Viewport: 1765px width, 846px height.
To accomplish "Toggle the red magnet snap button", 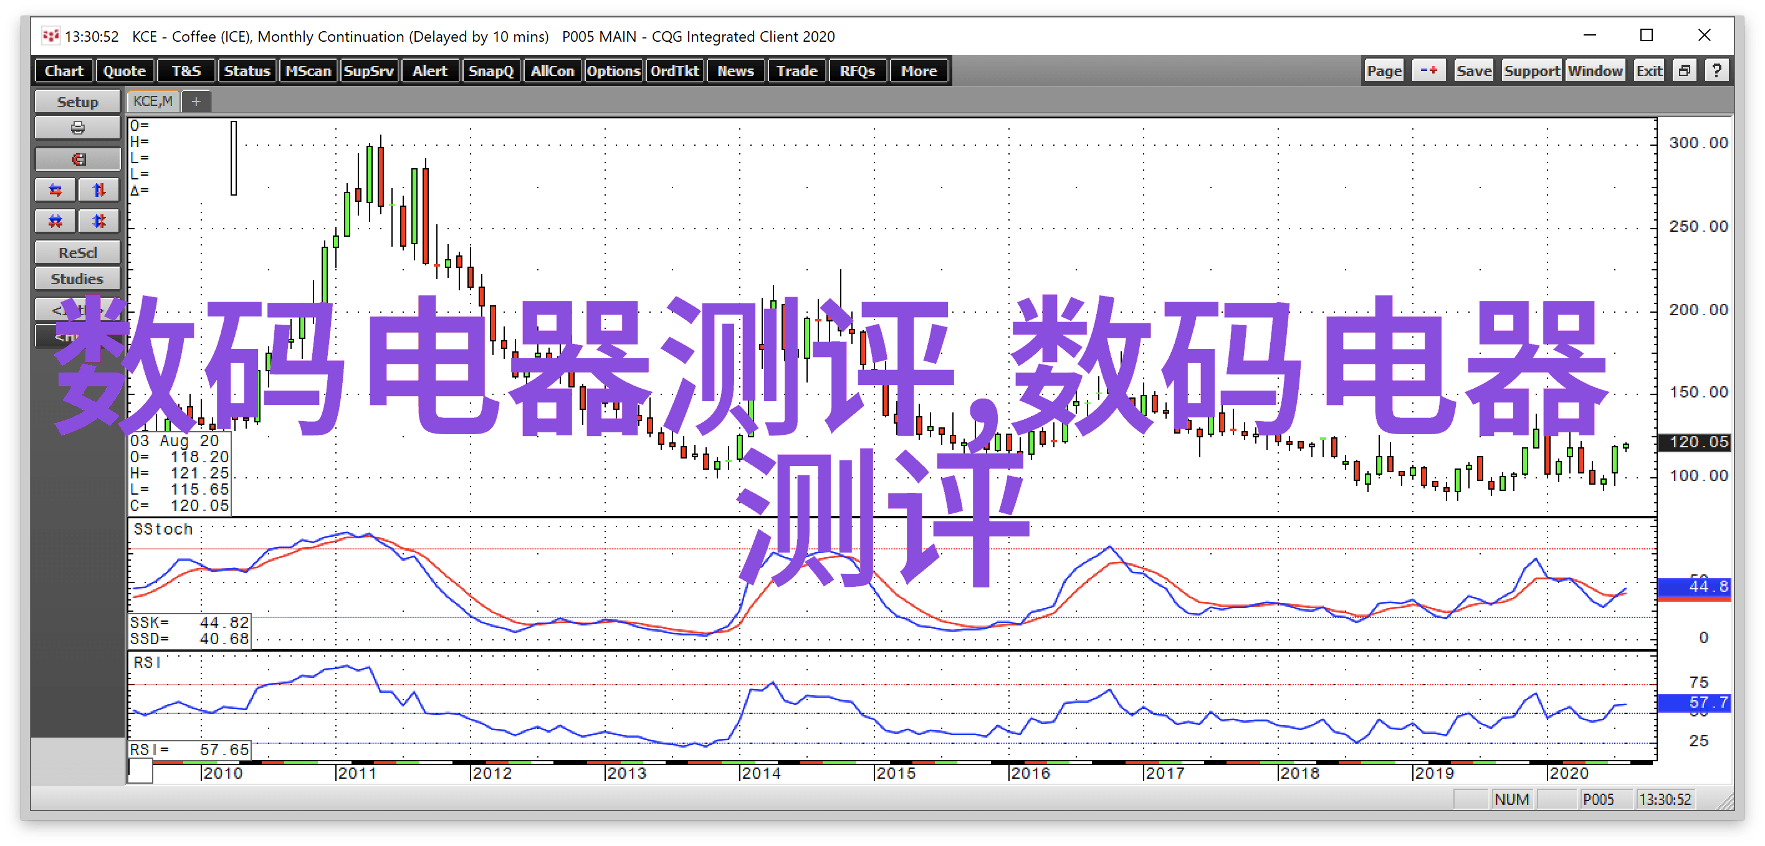I will 77,159.
